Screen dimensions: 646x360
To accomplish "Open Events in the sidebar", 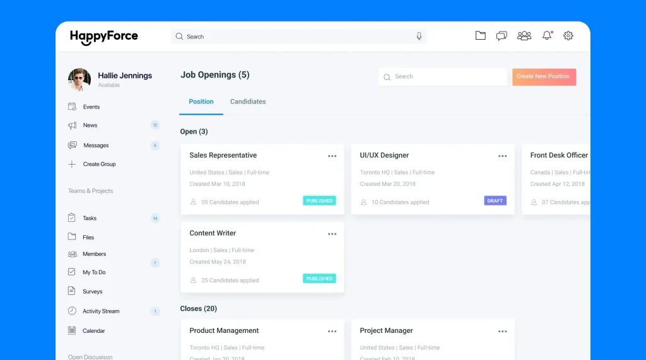I will coord(91,107).
